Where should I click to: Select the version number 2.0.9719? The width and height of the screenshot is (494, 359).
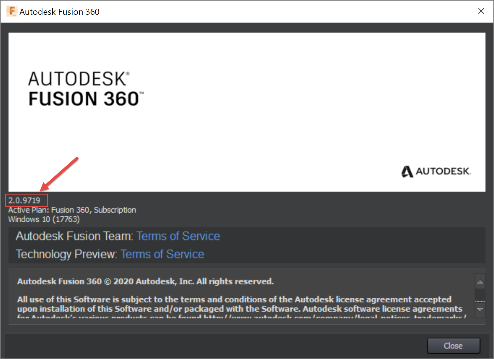tap(24, 200)
